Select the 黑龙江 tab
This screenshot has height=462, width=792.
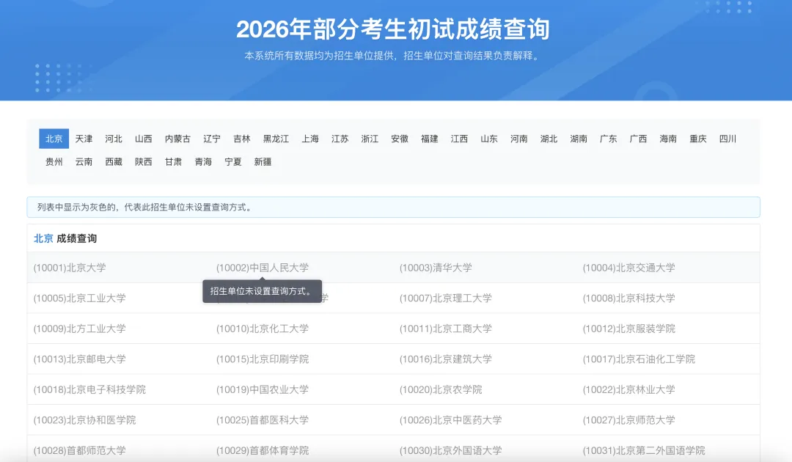click(276, 139)
